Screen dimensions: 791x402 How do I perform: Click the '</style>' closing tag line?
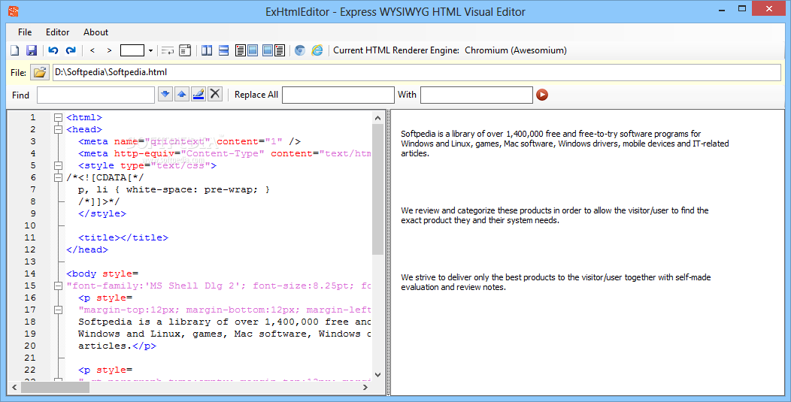click(102, 213)
